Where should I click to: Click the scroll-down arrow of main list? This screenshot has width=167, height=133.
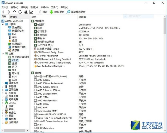165,131
